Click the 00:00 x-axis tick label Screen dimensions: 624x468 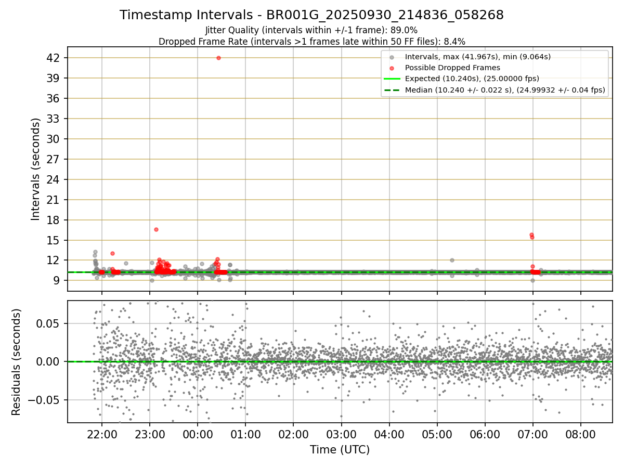pyautogui.click(x=198, y=435)
